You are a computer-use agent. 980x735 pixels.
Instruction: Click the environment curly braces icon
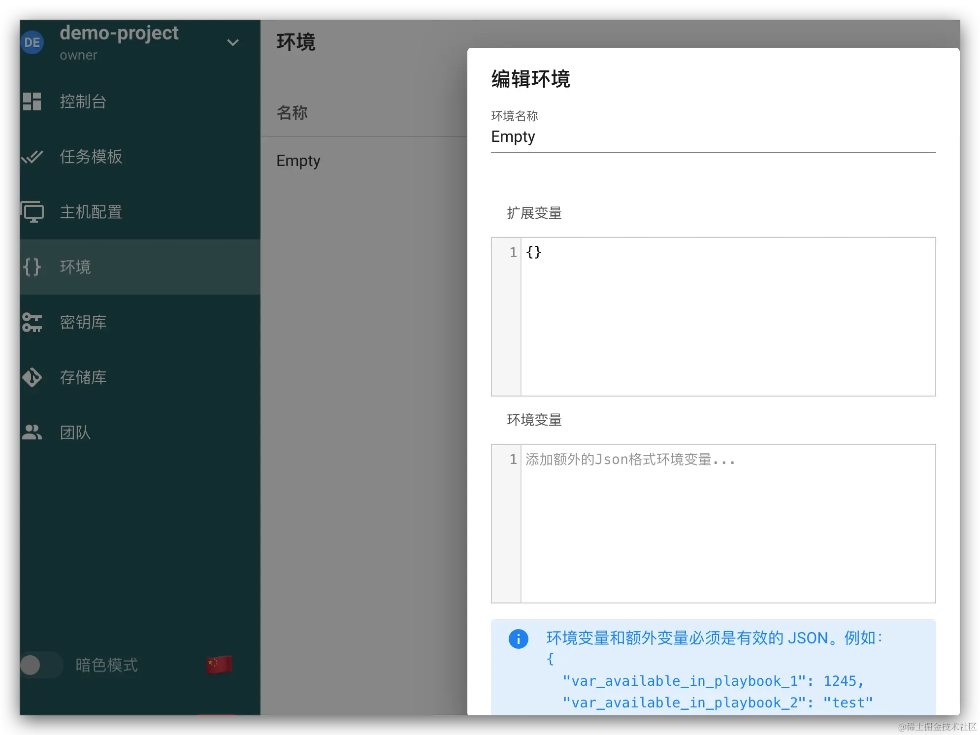click(32, 267)
